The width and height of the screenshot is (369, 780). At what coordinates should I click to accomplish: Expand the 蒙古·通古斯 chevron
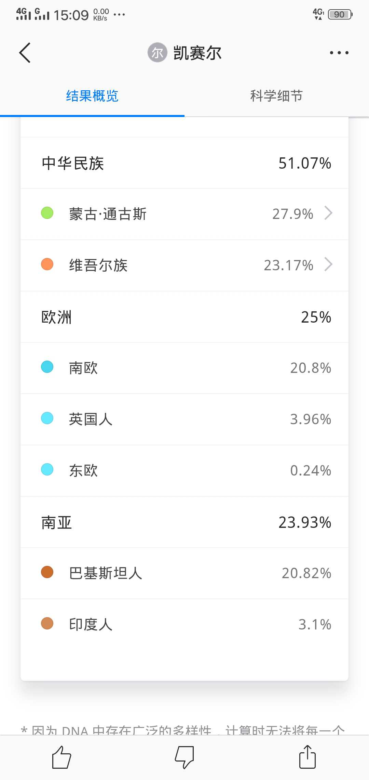point(328,213)
